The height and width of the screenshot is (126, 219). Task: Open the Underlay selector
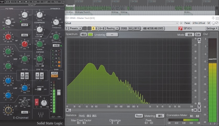pyautogui.click(x=112, y=35)
